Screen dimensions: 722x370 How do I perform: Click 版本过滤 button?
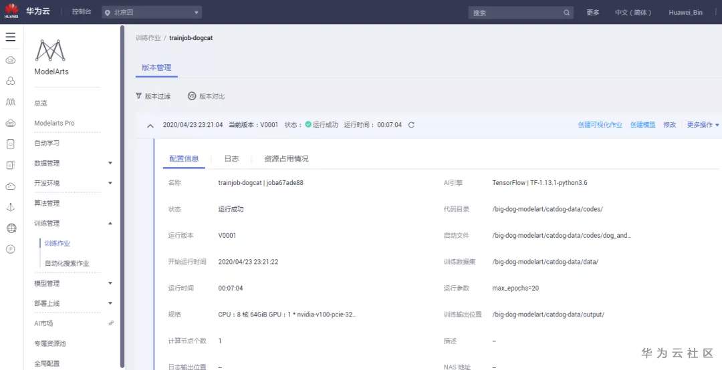point(153,96)
